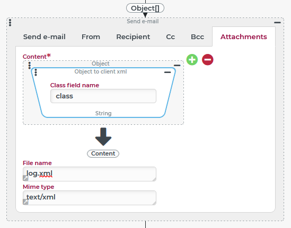The image size is (291, 228).
Task: Collapse the Object block
Action: 177,66
